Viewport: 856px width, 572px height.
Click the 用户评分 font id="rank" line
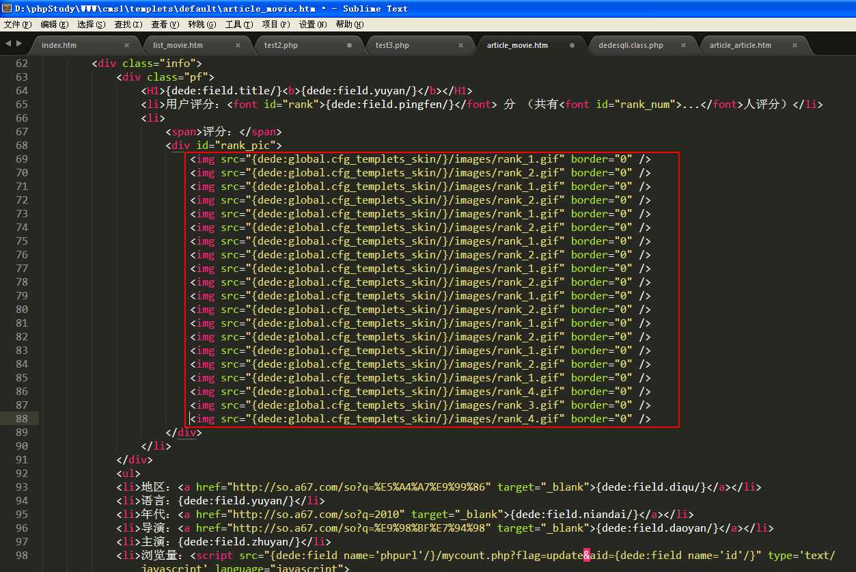(x=482, y=105)
